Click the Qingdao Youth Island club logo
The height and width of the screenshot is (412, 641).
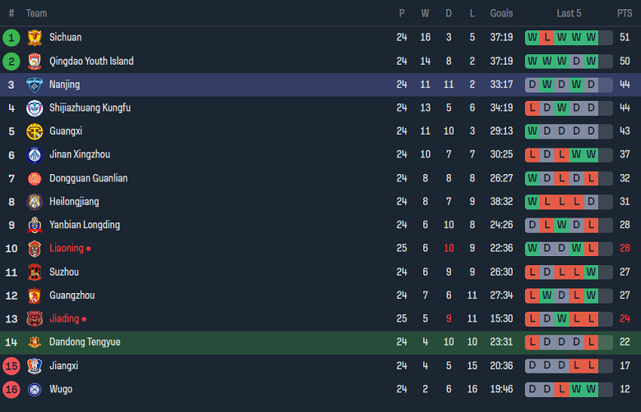[34, 62]
